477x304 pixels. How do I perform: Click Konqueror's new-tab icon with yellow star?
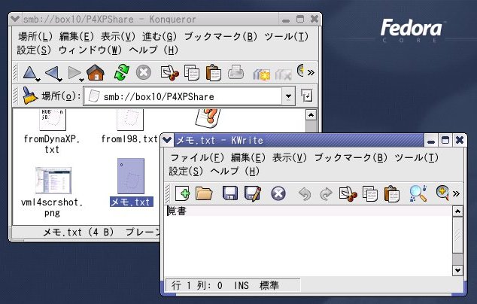pos(261,74)
